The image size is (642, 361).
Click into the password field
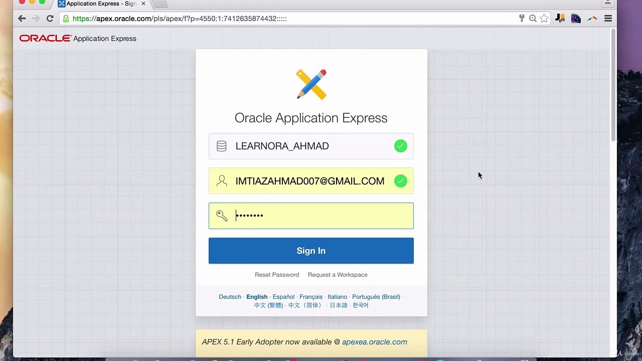click(311, 216)
